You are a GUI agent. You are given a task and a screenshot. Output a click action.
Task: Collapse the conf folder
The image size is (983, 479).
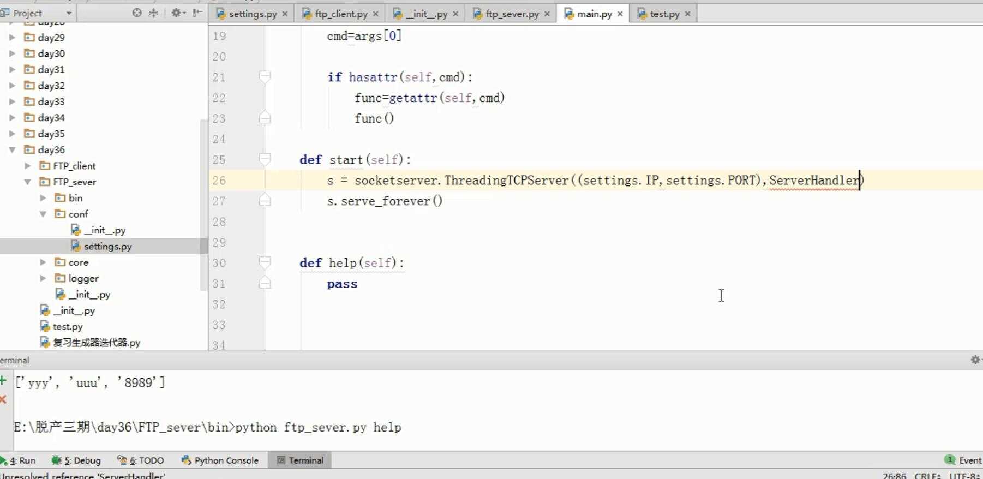pyautogui.click(x=43, y=214)
